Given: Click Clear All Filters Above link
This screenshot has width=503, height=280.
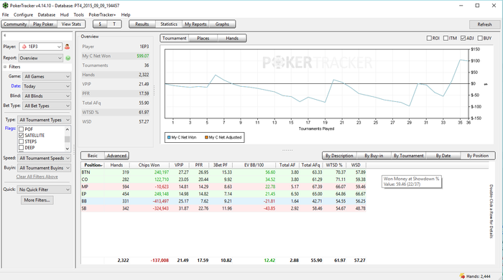Looking at the screenshot, I should [37, 177].
